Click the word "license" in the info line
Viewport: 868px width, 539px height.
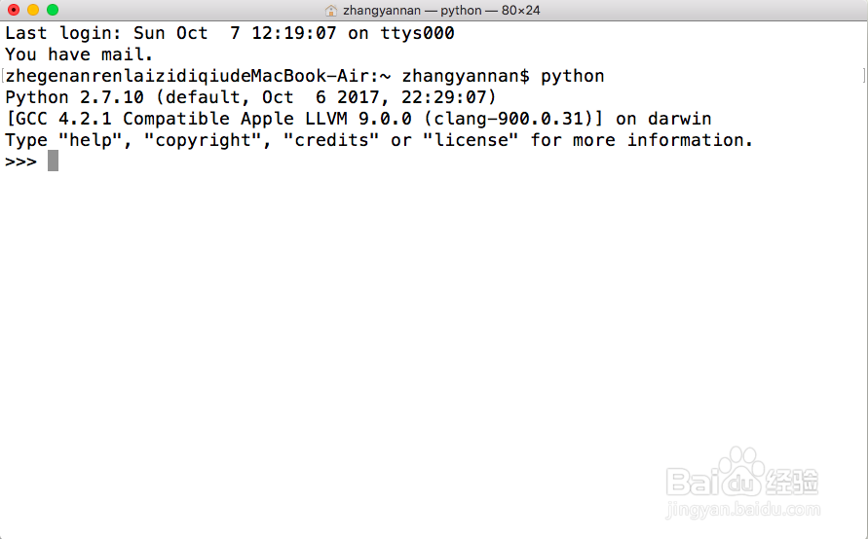(x=471, y=140)
